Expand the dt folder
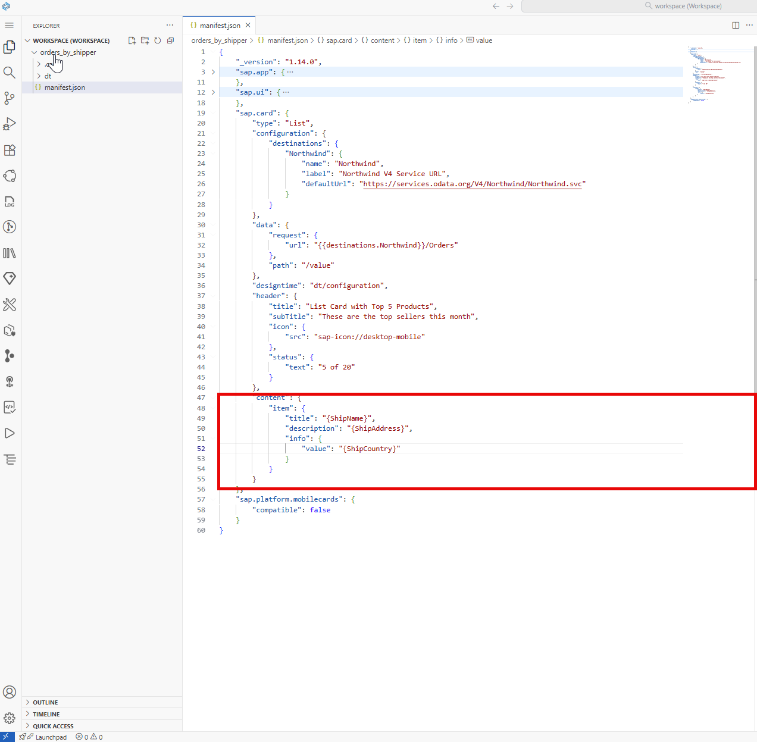Screen dimensions: 757x742 tap(39, 76)
